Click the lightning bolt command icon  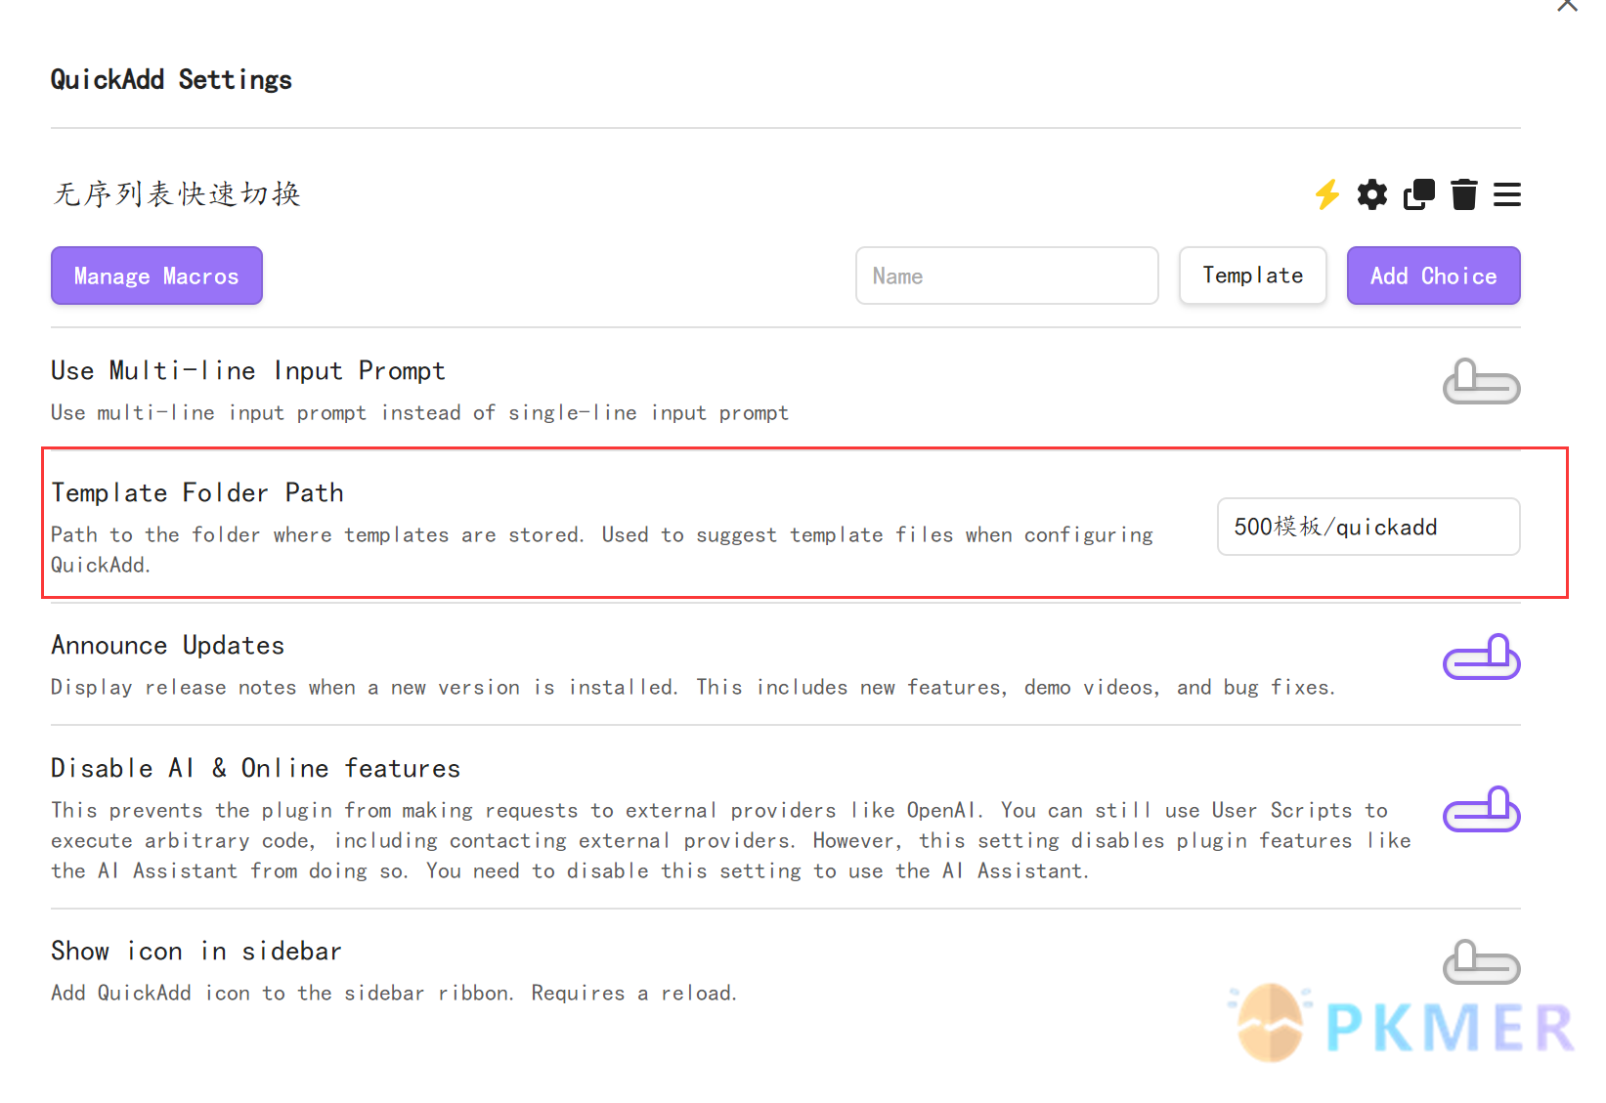[1326, 194]
